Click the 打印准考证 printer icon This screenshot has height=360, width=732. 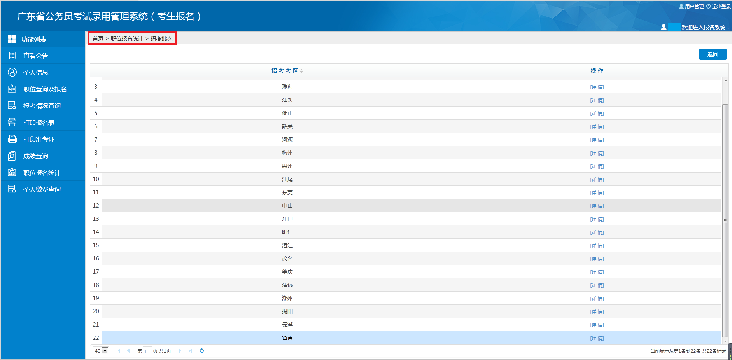tap(12, 139)
